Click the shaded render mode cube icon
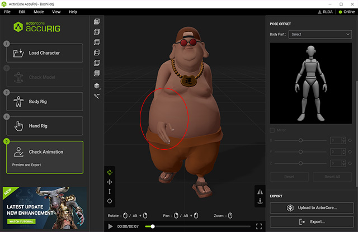This screenshot has width=358, height=232. (97, 86)
